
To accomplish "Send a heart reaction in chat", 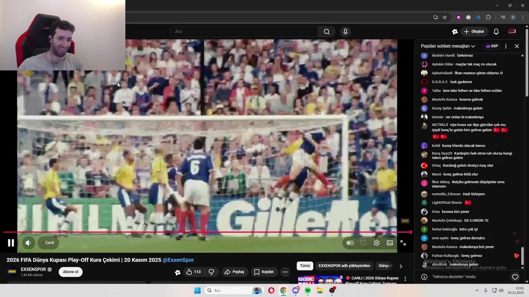I will coord(515,277).
